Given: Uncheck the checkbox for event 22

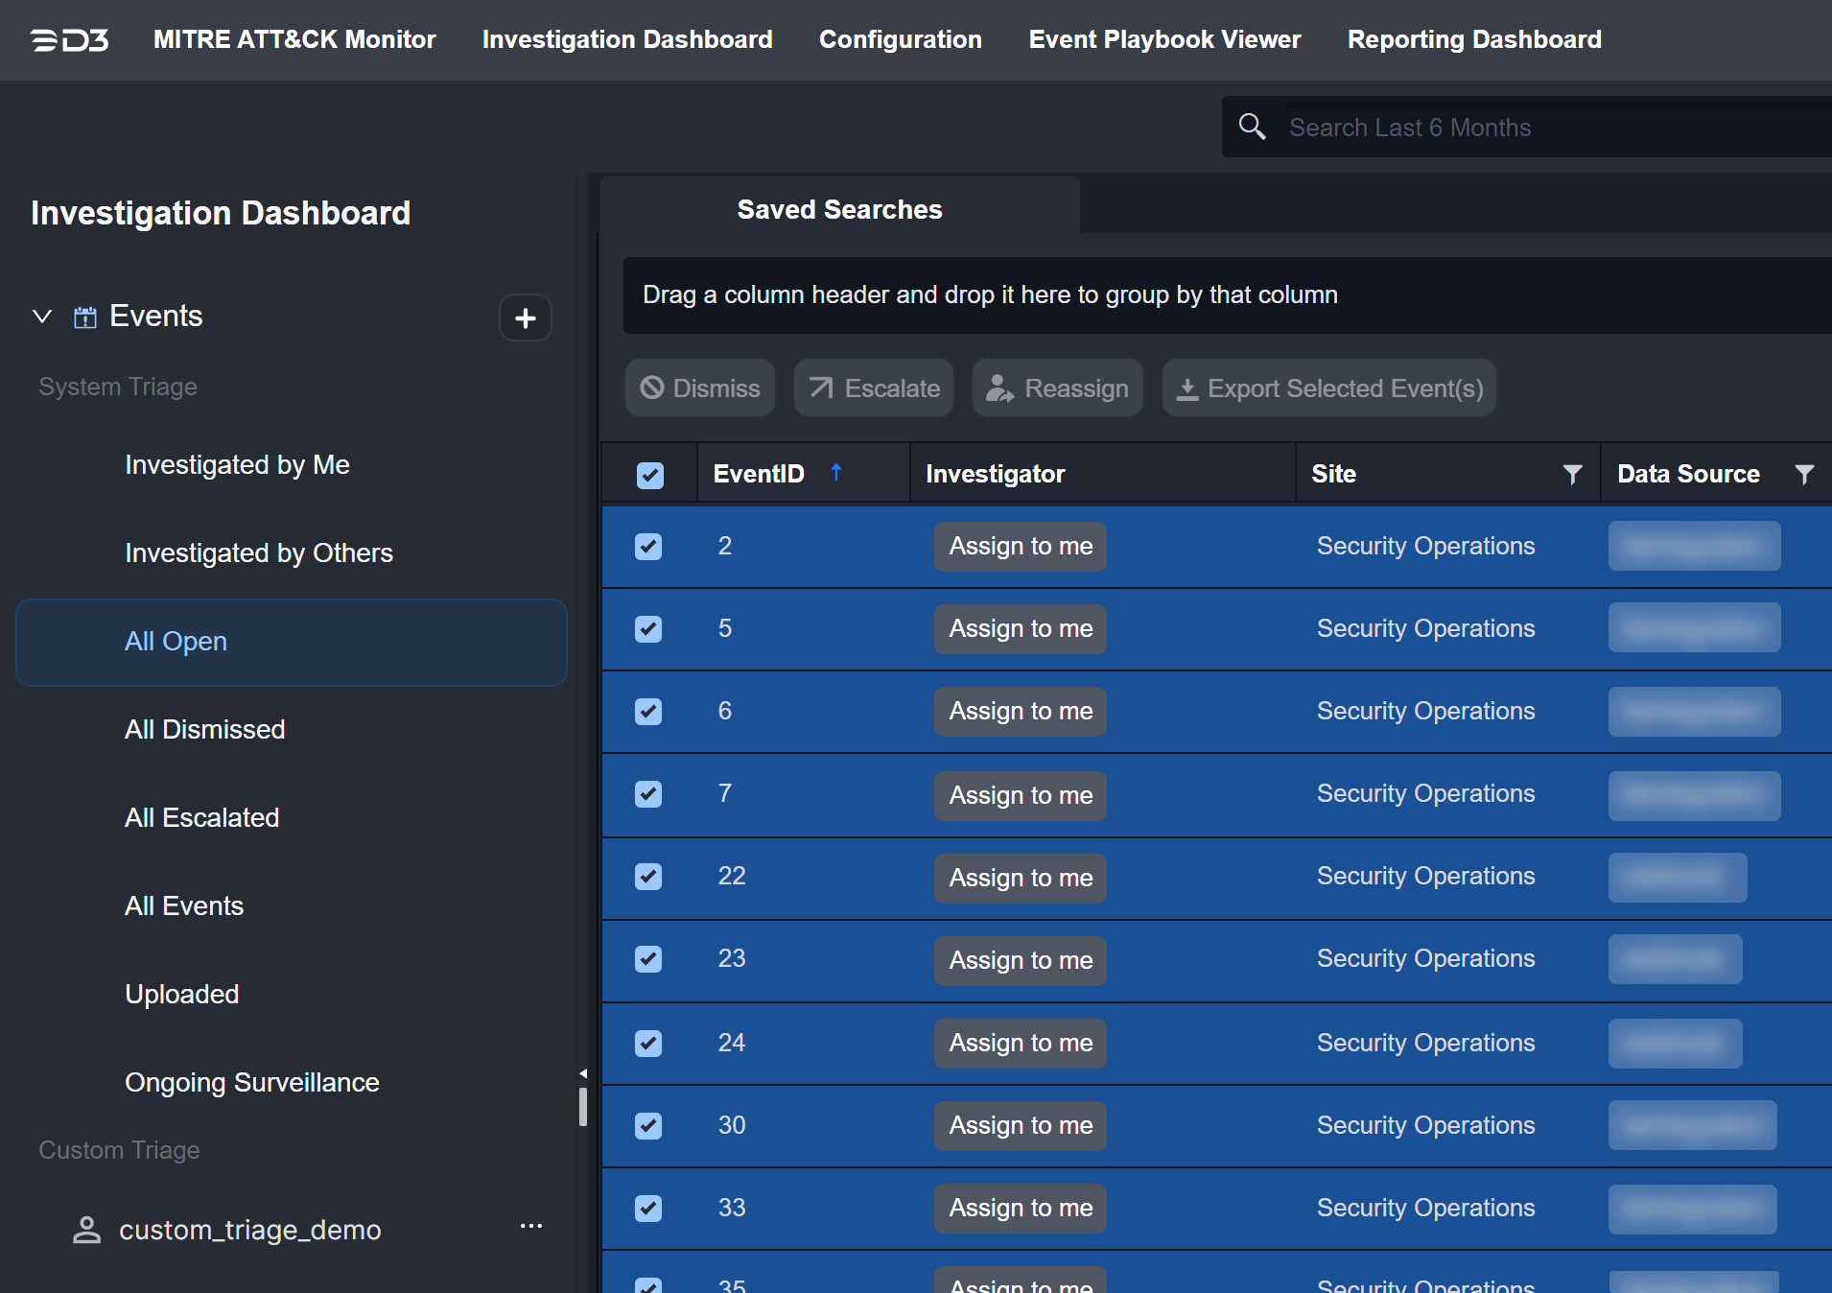Looking at the screenshot, I should pyautogui.click(x=648, y=877).
